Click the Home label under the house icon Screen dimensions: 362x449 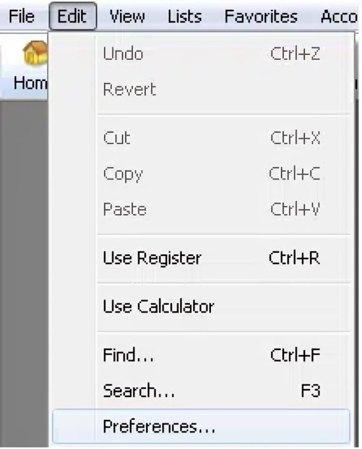pyautogui.click(x=30, y=83)
